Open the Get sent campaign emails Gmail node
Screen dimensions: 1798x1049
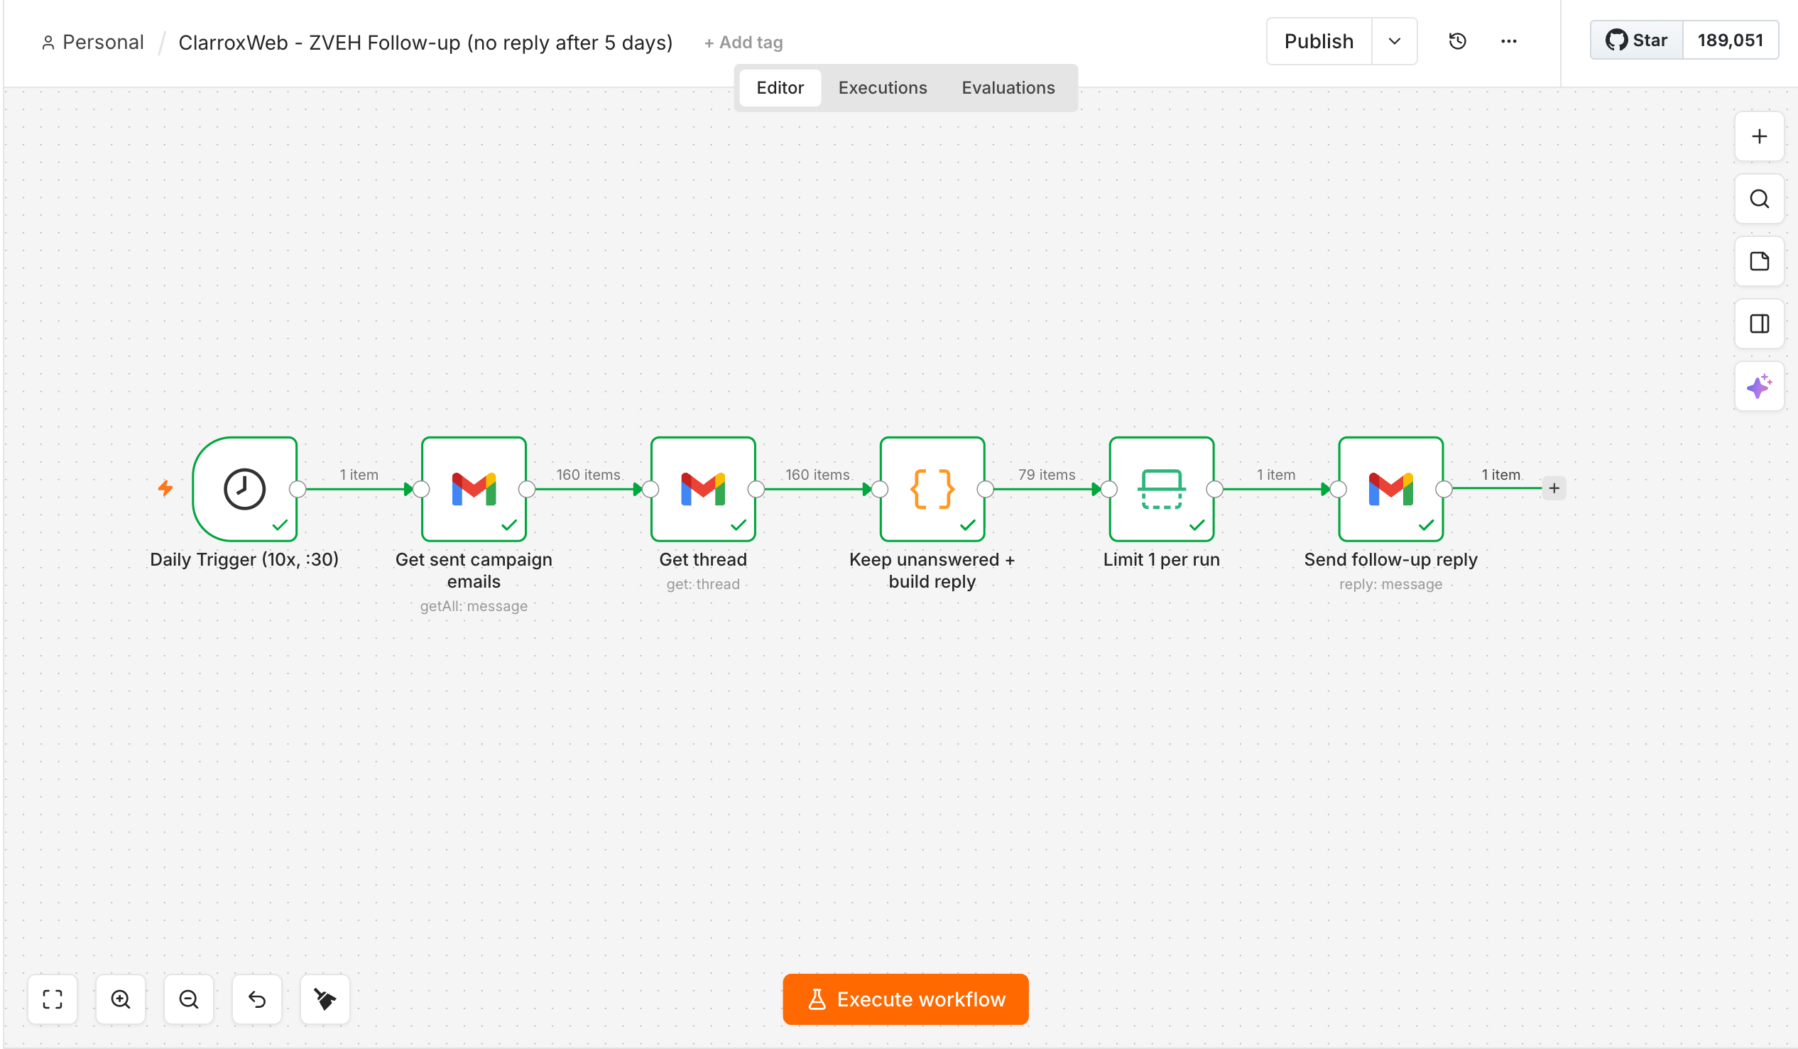pyautogui.click(x=474, y=489)
